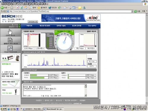Expand the Edit icon's dropdown arrow
The width and height of the screenshot is (148, 111).
(77, 8)
